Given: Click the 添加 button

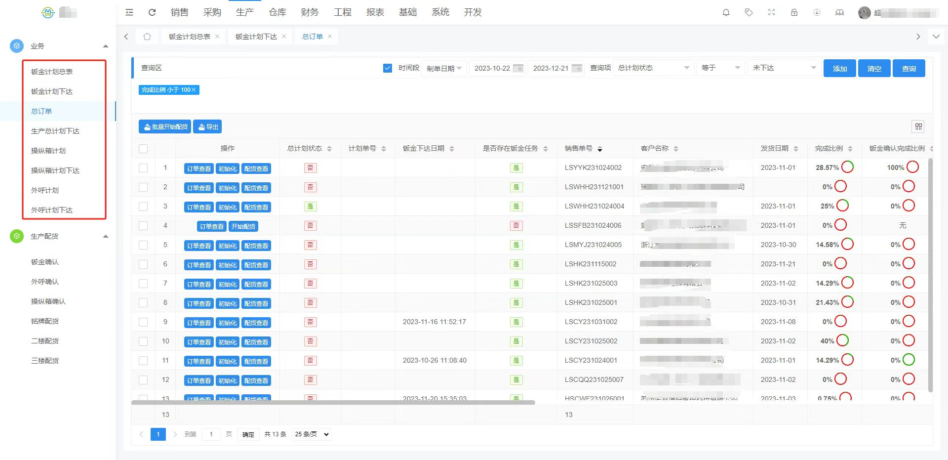Looking at the screenshot, I should (x=840, y=68).
